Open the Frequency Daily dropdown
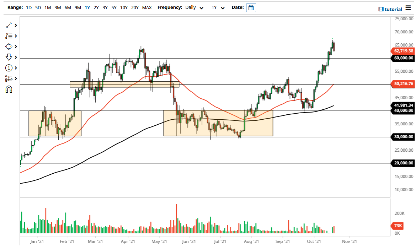Screen dimensions: 415x250 coord(194,7)
